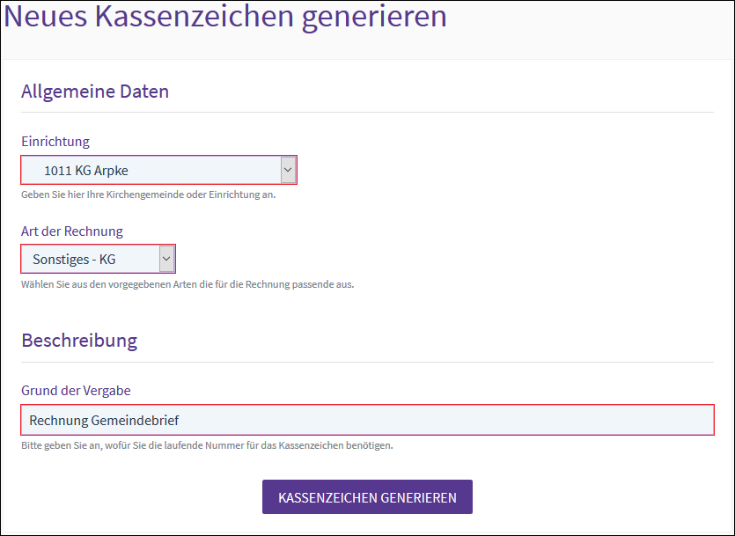
Task: Click the hint text about Kirchengemeinde oder Einrichtung
Action: [148, 195]
